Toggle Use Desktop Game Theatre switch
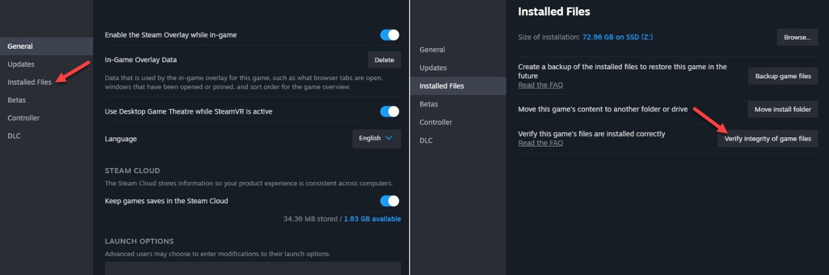Viewport: 829px width, 275px height. click(x=390, y=111)
